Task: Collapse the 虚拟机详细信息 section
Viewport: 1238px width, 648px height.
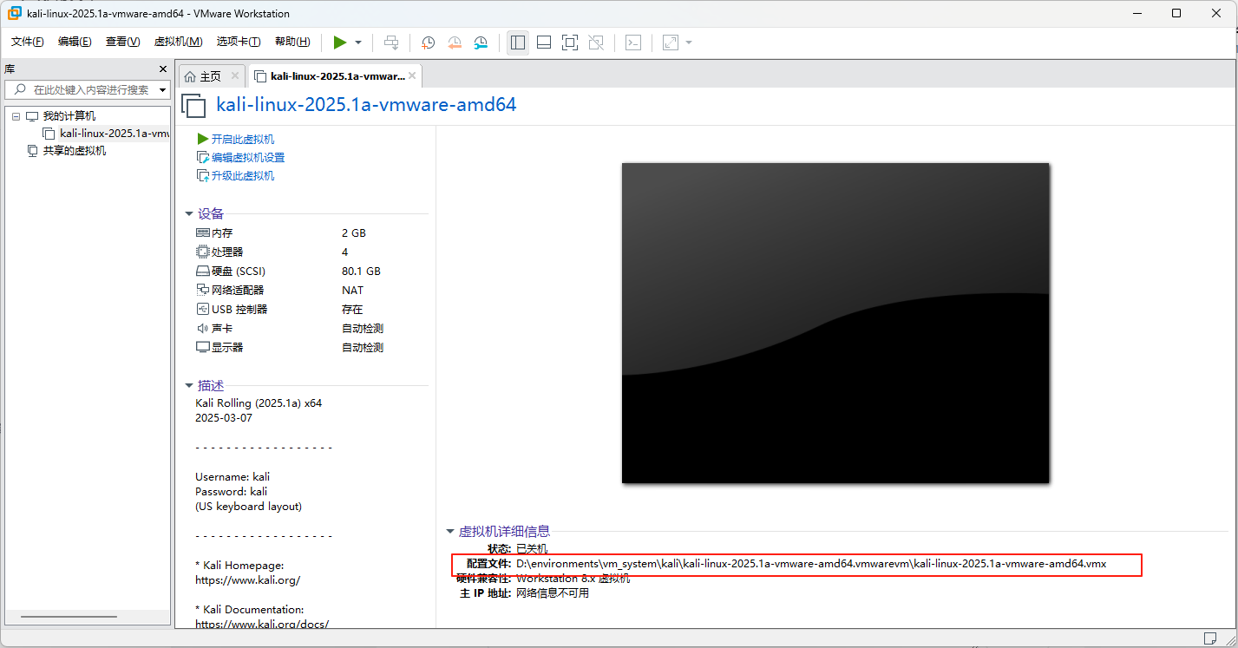Action: point(449,532)
